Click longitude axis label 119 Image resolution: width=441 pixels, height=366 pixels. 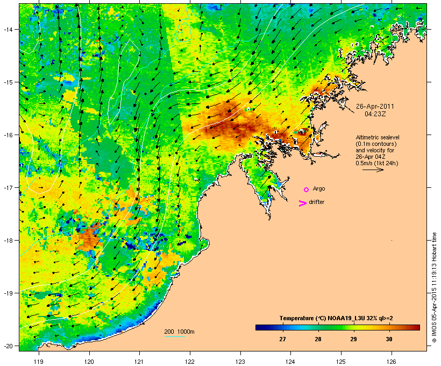click(39, 362)
